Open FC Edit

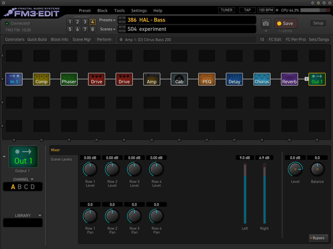[275, 40]
